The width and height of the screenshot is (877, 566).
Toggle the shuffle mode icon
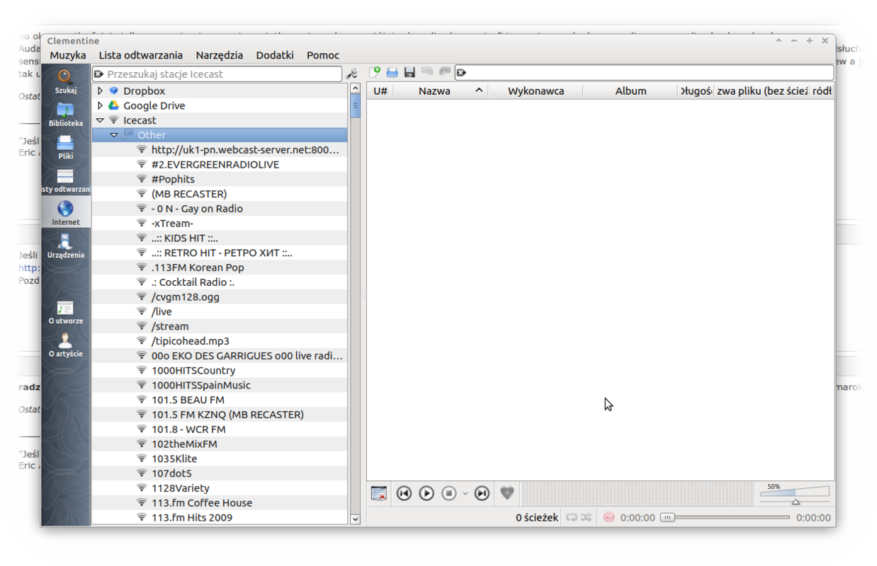coord(587,517)
